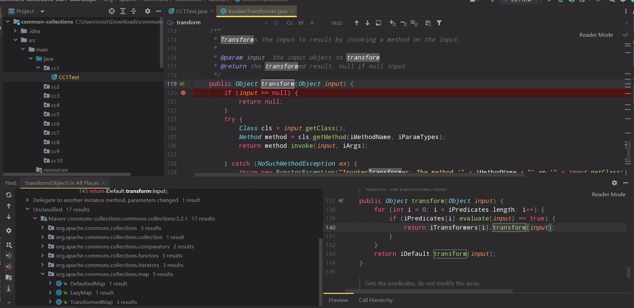This screenshot has width=634, height=308.
Task: Click the Next Occurrence down arrow in search bar
Action: point(367,23)
